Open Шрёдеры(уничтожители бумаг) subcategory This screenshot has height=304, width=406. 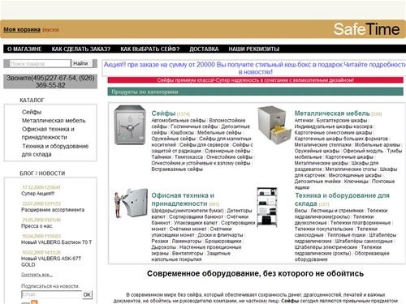pyautogui.click(x=188, y=211)
